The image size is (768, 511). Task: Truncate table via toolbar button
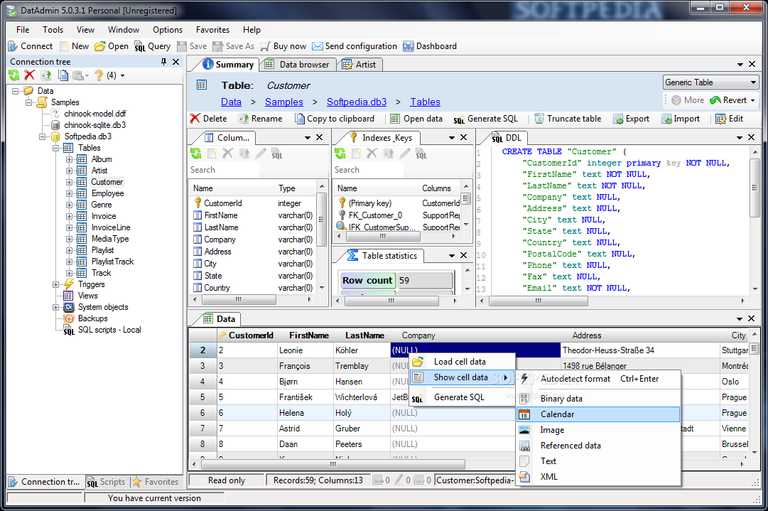[568, 119]
